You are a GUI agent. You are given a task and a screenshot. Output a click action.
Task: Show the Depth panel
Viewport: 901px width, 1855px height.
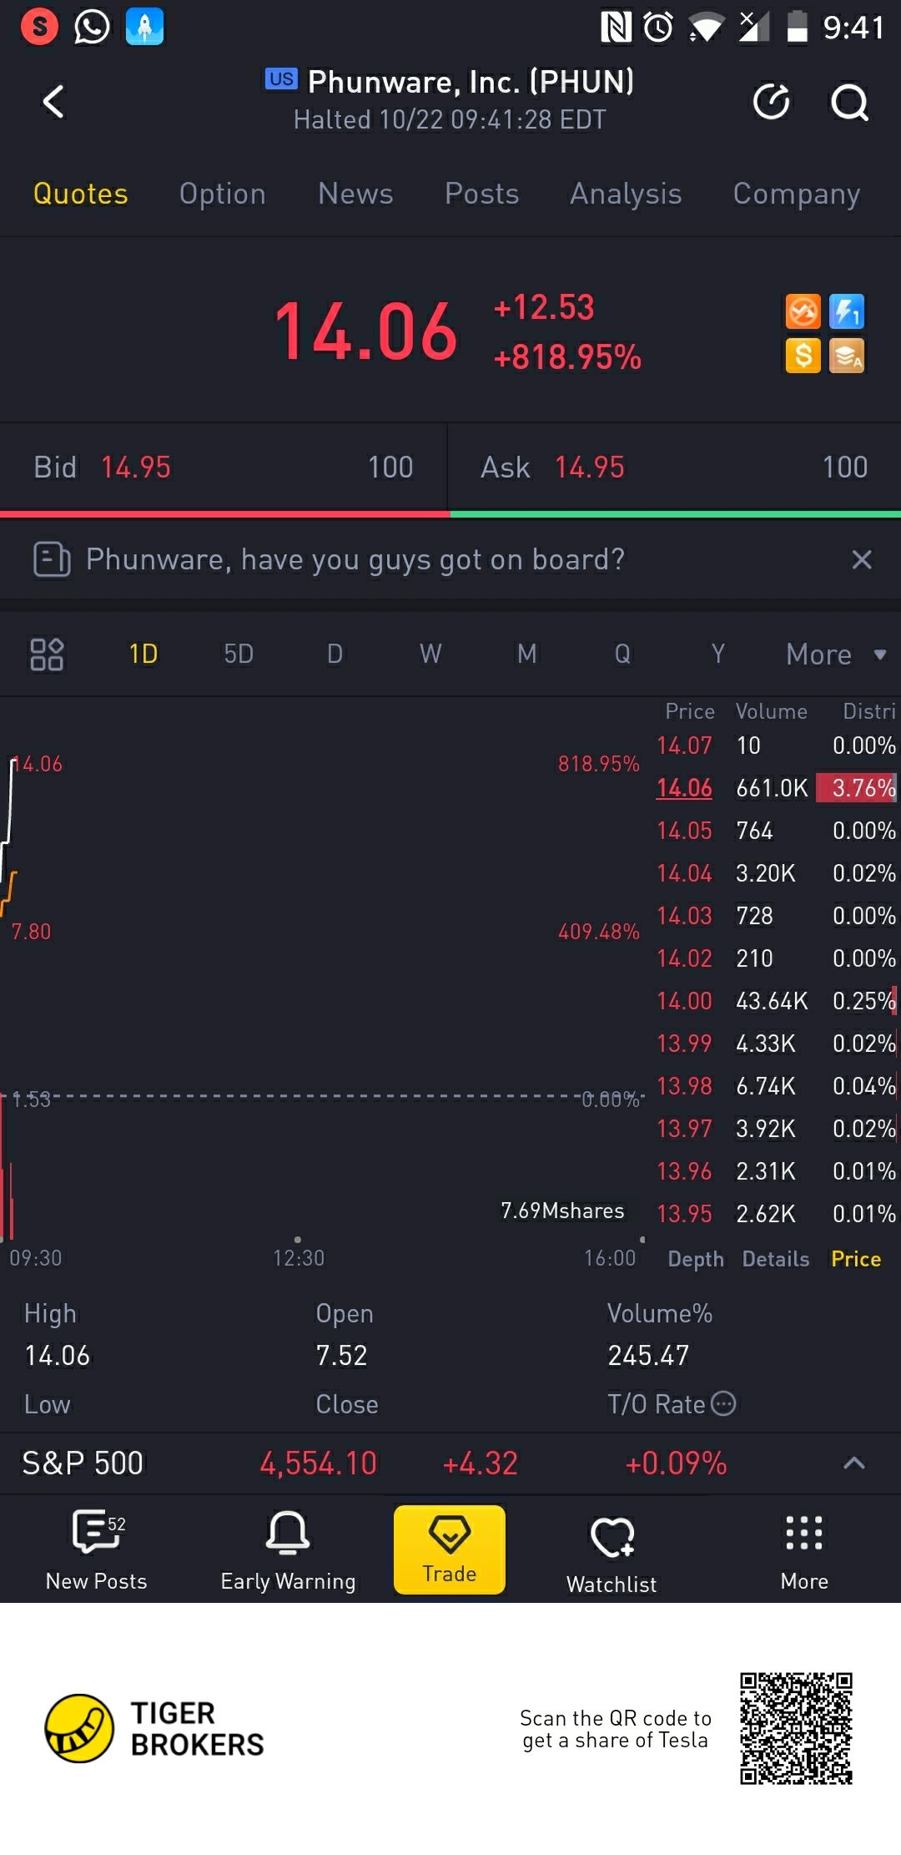(696, 1259)
